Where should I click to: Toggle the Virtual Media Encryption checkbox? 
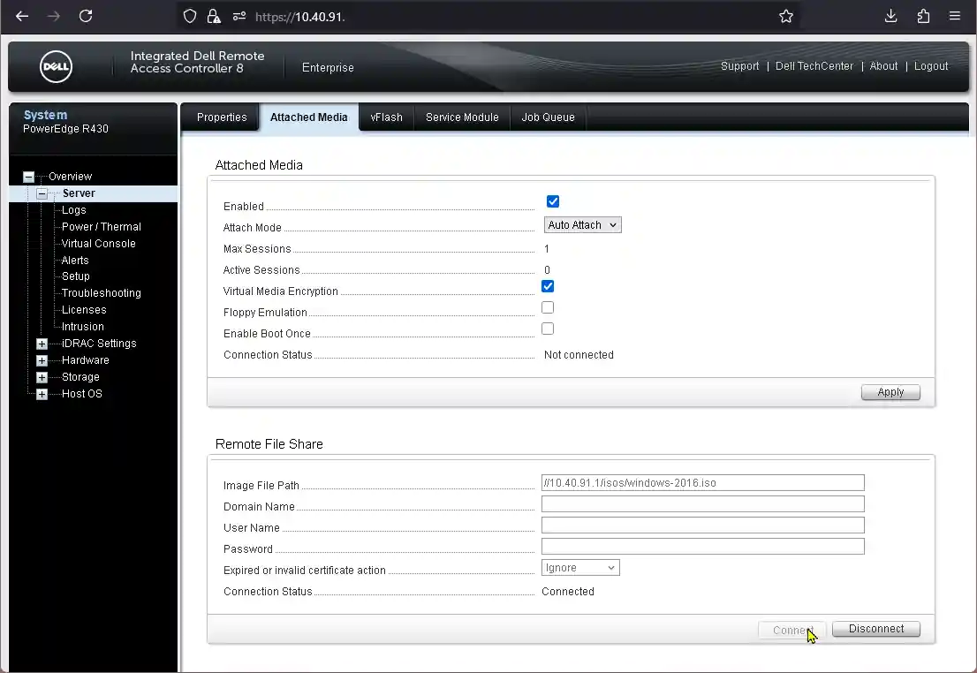548,286
